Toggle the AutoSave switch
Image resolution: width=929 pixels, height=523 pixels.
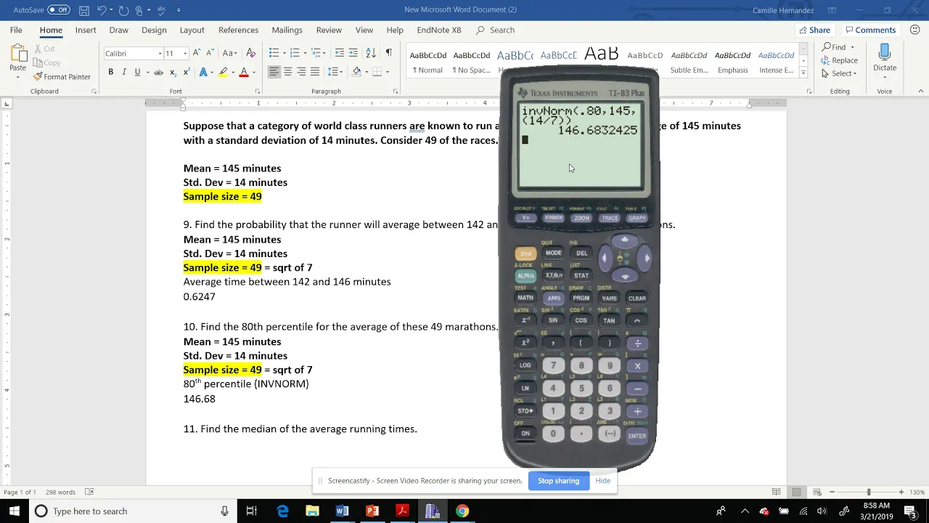click(59, 10)
